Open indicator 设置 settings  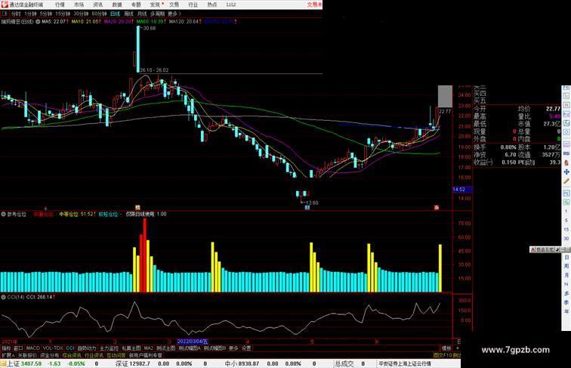(x=246, y=348)
